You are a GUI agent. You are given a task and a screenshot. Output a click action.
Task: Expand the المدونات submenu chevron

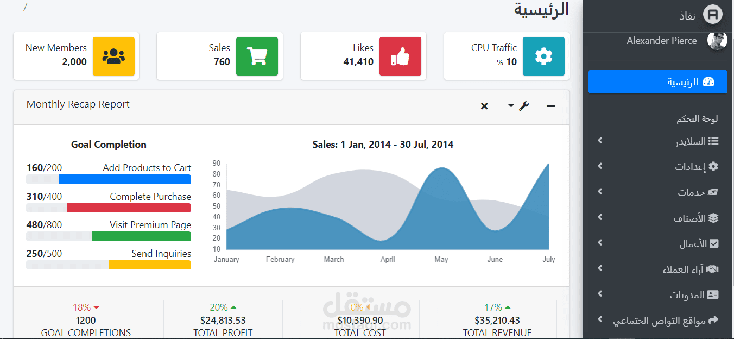click(x=600, y=294)
